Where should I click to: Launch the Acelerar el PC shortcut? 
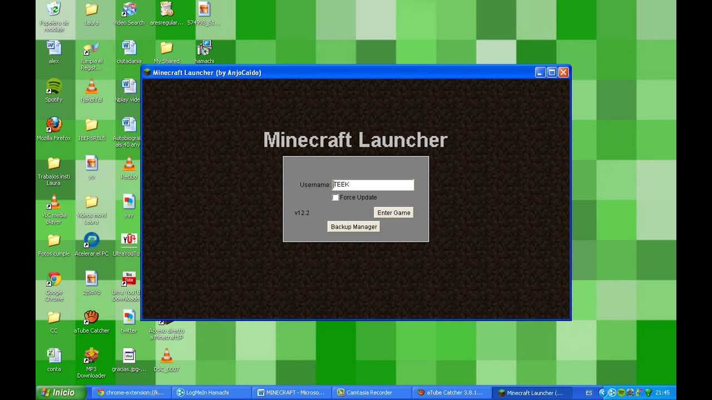coord(91,244)
